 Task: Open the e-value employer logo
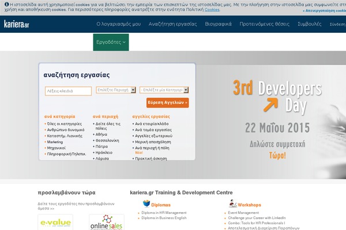(x=55, y=223)
